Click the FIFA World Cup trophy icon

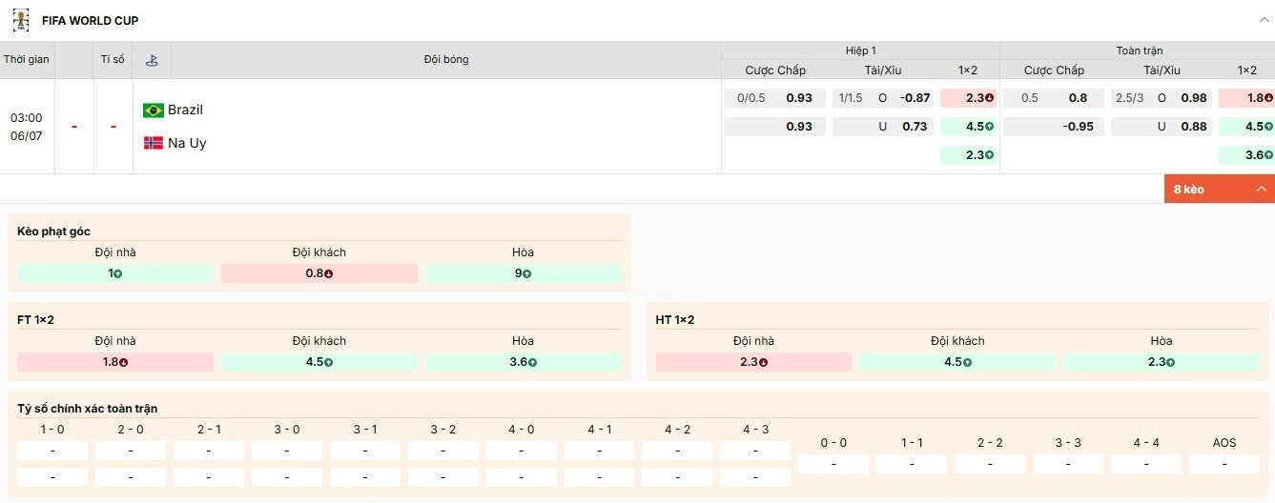point(21,20)
